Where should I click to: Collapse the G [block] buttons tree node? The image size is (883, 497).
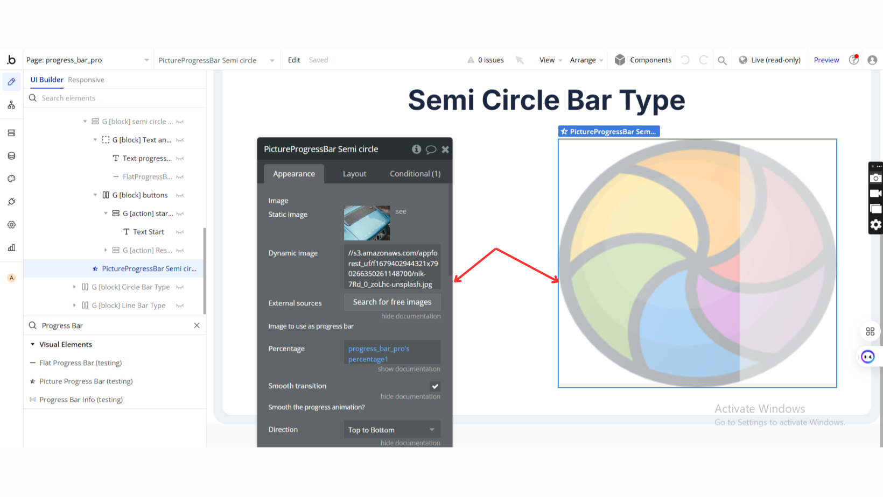point(95,195)
